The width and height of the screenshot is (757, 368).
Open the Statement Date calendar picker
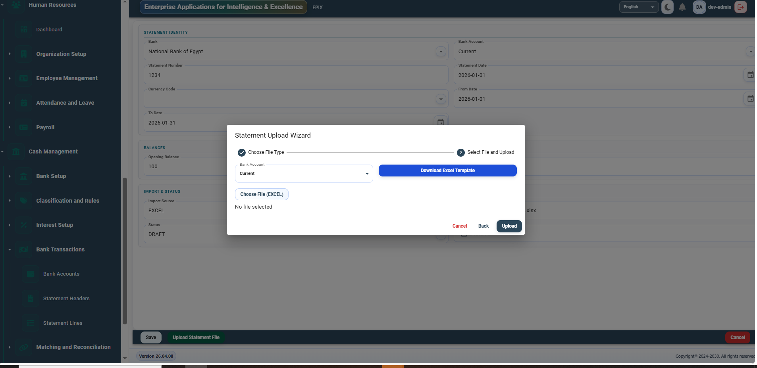[750, 75]
